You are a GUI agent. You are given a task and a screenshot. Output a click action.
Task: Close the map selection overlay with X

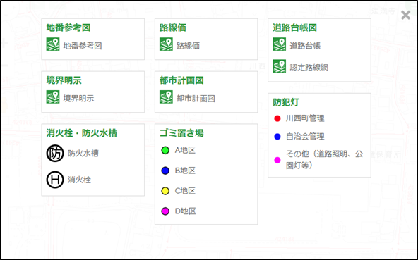click(405, 16)
